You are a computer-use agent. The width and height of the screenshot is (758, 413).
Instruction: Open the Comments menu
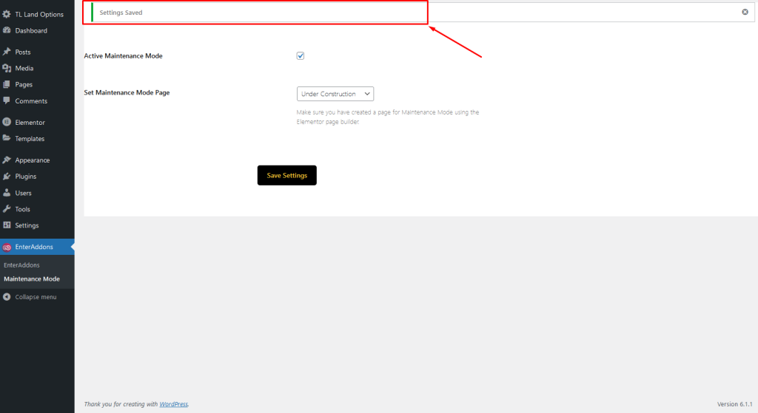pos(31,100)
